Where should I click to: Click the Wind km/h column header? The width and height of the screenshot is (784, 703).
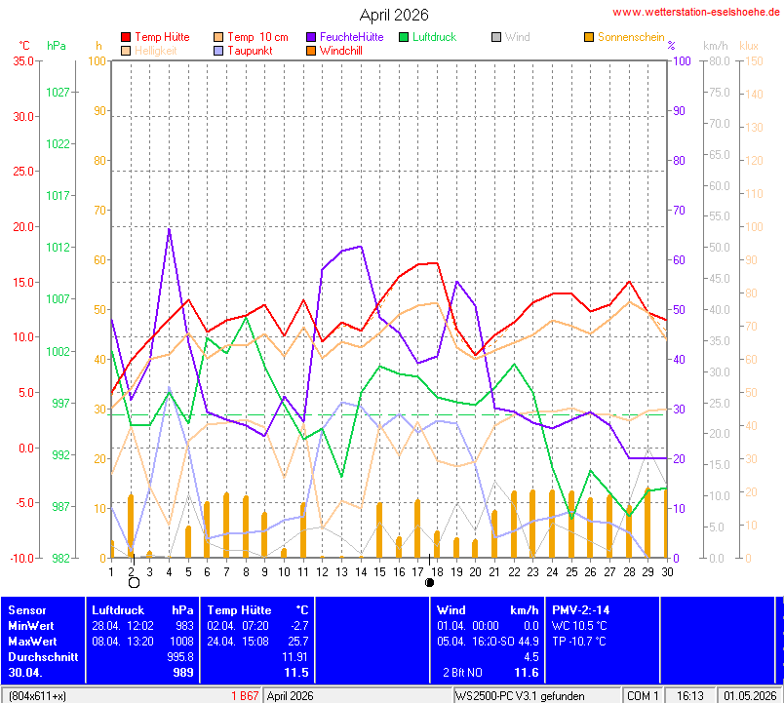pos(488,610)
